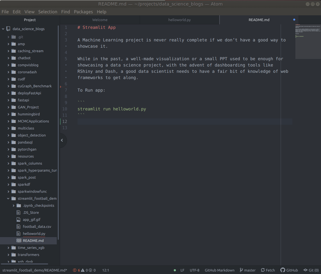The image size is (321, 274).
Task: Click streamlit_football_demo/README.md path in status bar
Action: [x=35, y=270]
